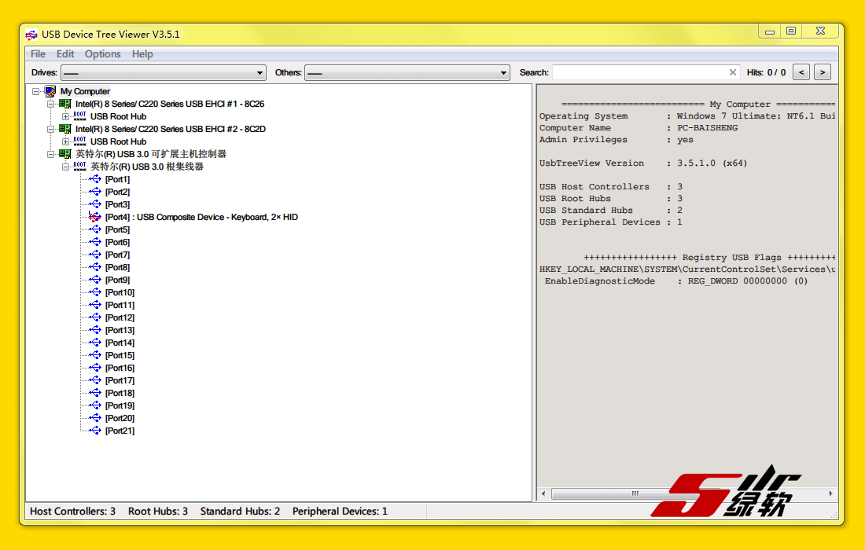
Task: Open the File menu
Action: [38, 54]
